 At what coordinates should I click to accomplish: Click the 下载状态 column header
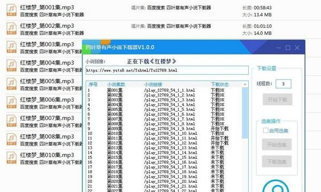(220, 84)
